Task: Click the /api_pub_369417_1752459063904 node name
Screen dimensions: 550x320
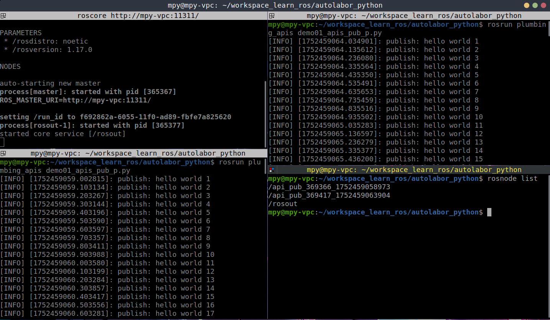Action: tap(329, 195)
